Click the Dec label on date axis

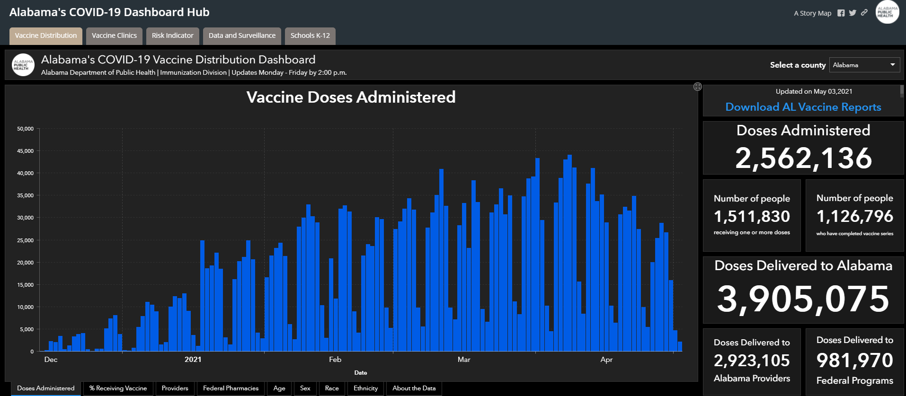pyautogui.click(x=51, y=360)
